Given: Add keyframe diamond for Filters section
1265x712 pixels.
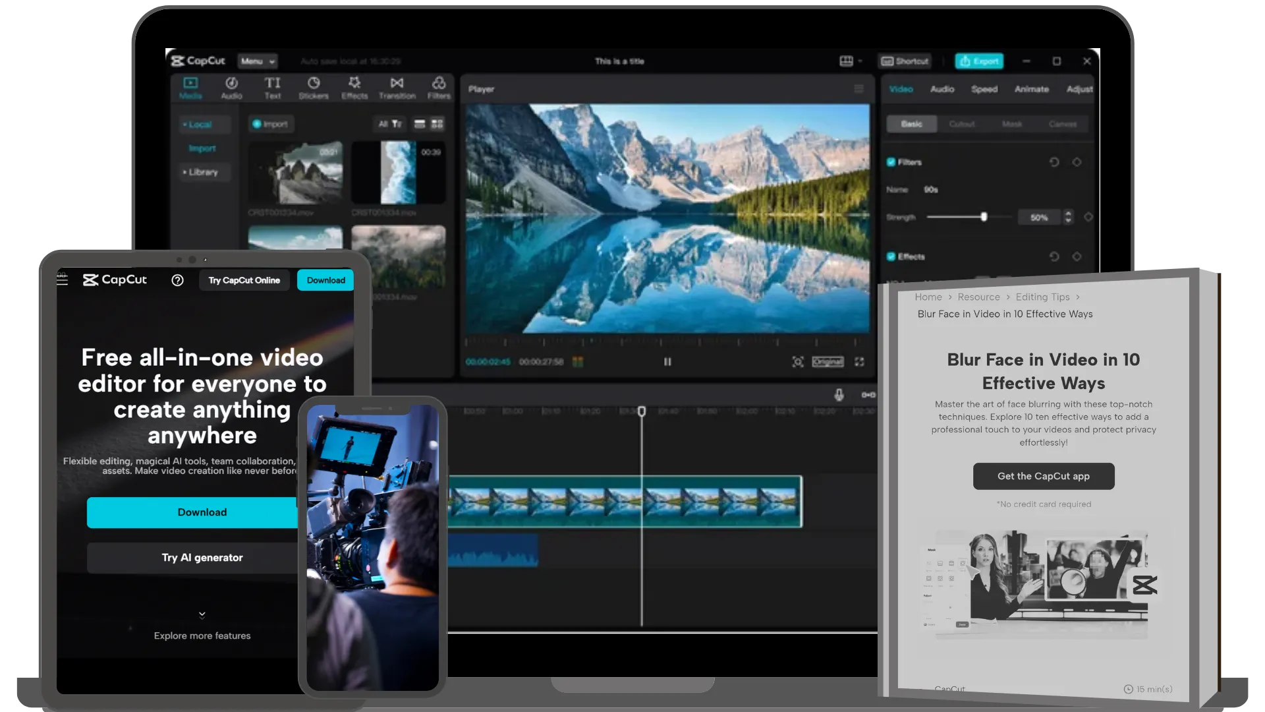Looking at the screenshot, I should point(1077,162).
